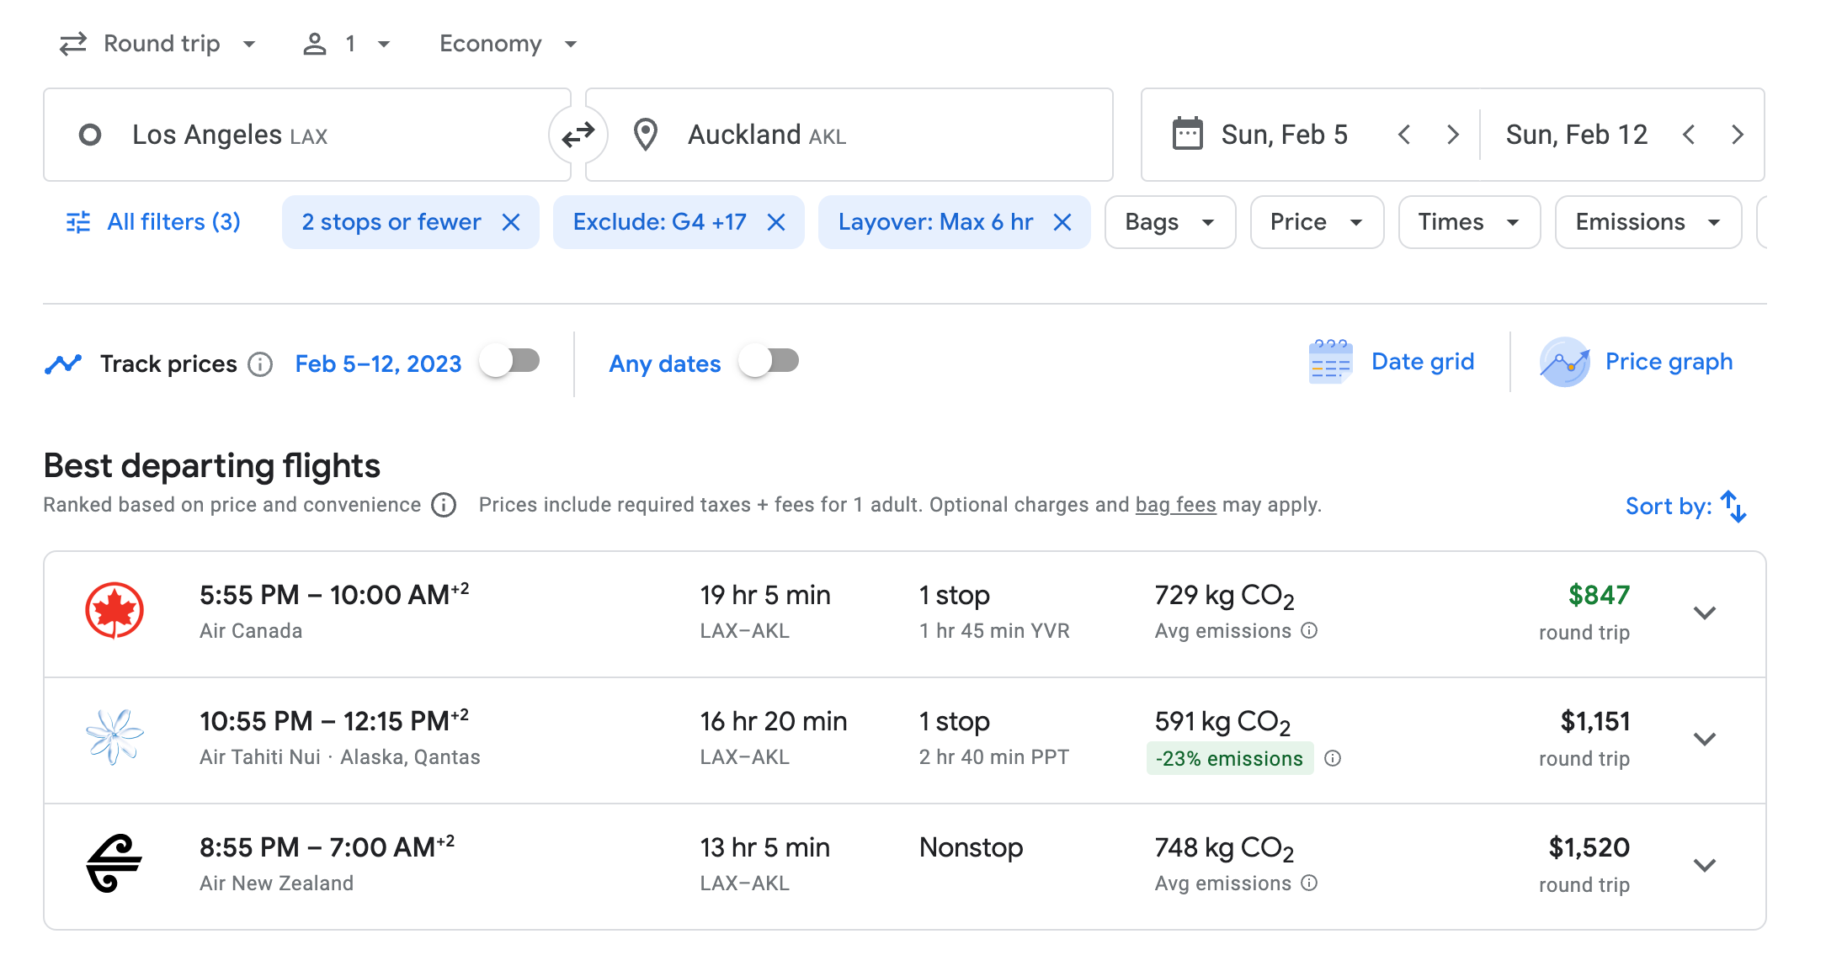Open the Times filter dropdown
The width and height of the screenshot is (1842, 971).
1469,222
